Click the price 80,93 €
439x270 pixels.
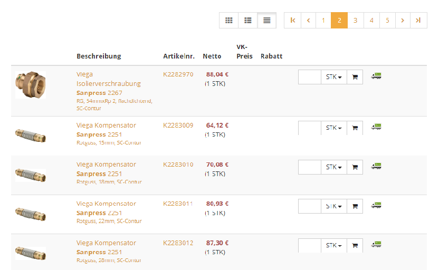pyautogui.click(x=217, y=204)
